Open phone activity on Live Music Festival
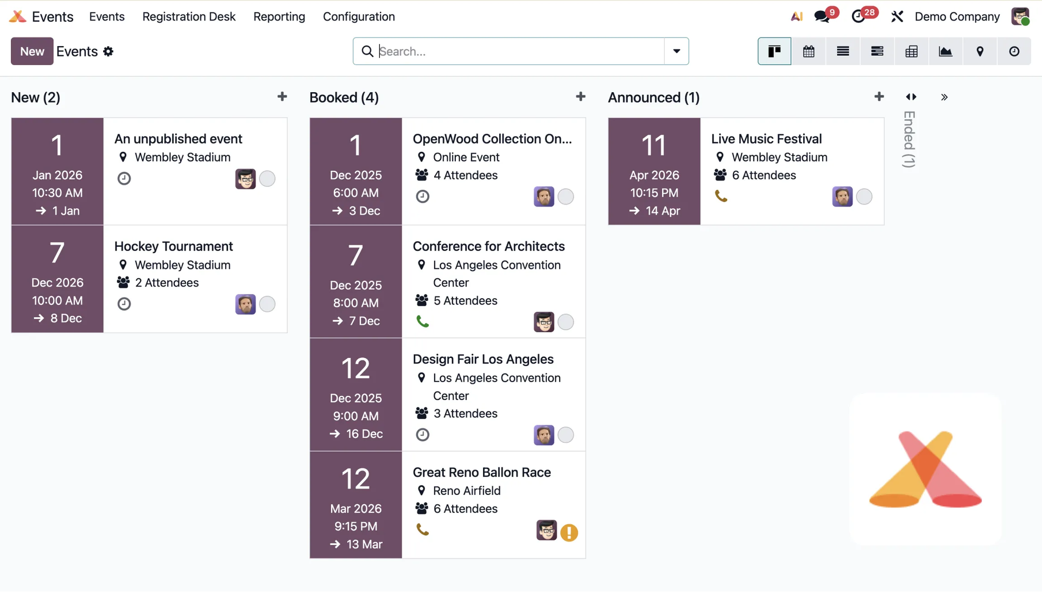This screenshot has width=1042, height=592. (721, 196)
